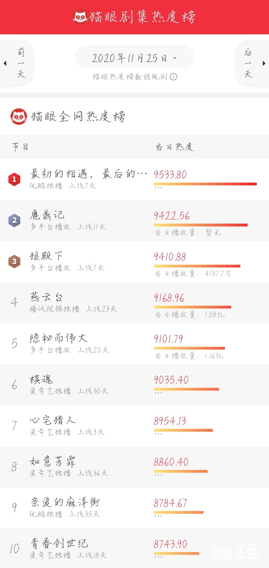
Task: Go to the next day via 后一天
Action: 248,63
